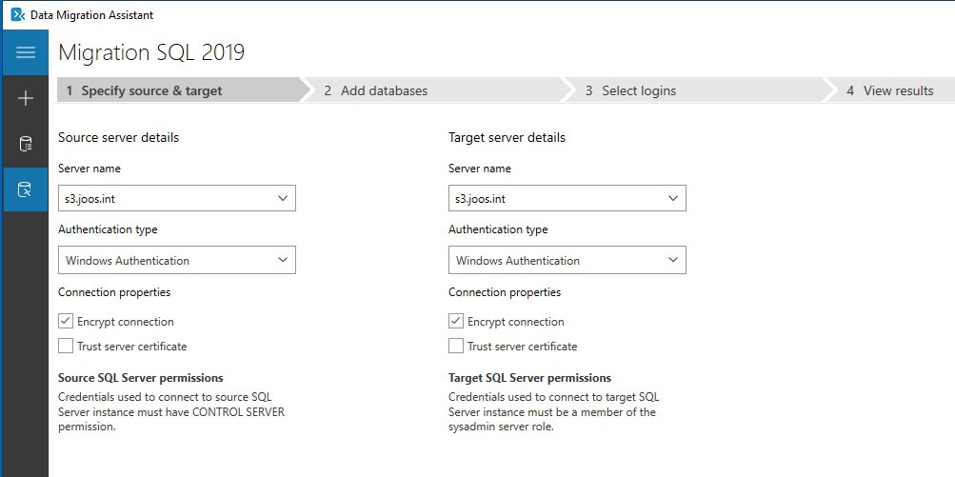Go to Select logins step

[x=639, y=91]
